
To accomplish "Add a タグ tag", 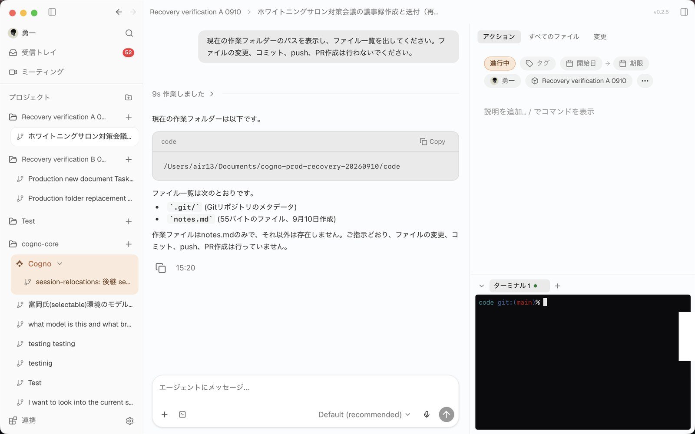I will (x=538, y=63).
